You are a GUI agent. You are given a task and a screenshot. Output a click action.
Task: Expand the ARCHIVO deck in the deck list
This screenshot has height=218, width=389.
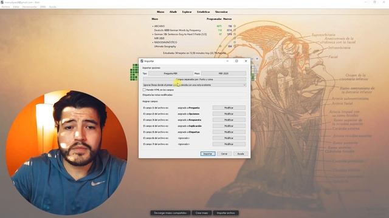point(153,26)
